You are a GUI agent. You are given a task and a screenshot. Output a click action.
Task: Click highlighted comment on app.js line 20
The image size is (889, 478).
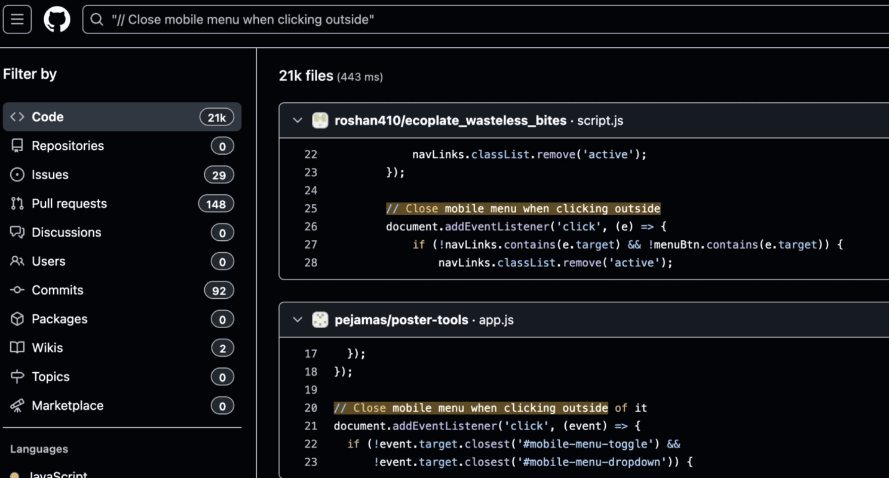click(x=471, y=408)
